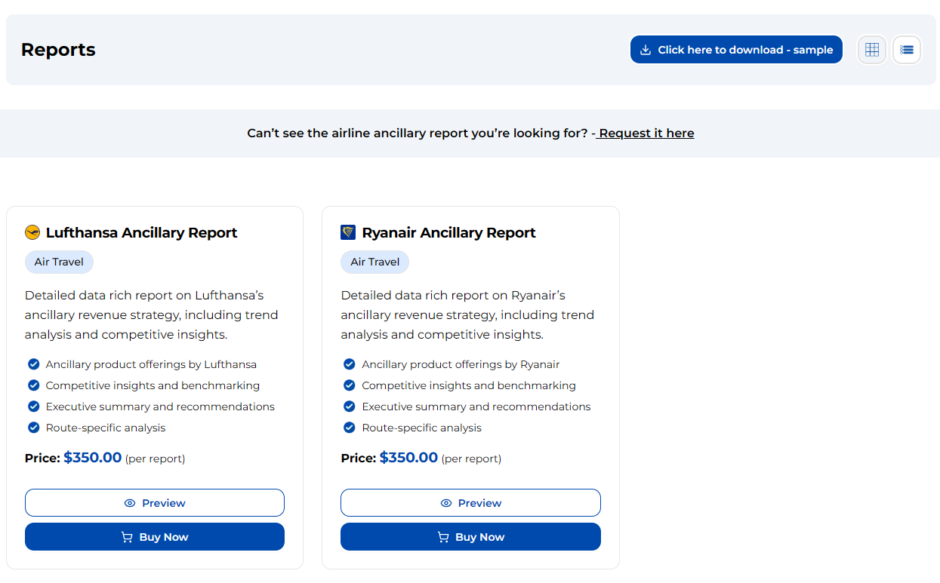Open the Ryanair Ancillary Report title
The image size is (940, 583).
coord(448,232)
